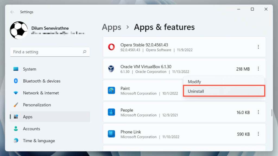Click the soccer ball profile picture
The image size is (278, 156).
click(19, 30)
